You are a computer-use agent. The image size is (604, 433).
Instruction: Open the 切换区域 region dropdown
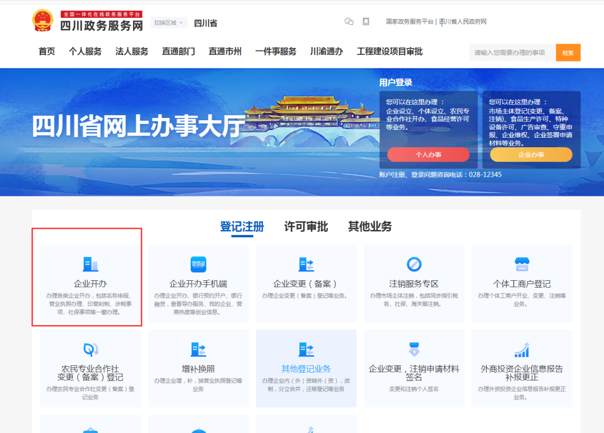[x=169, y=23]
